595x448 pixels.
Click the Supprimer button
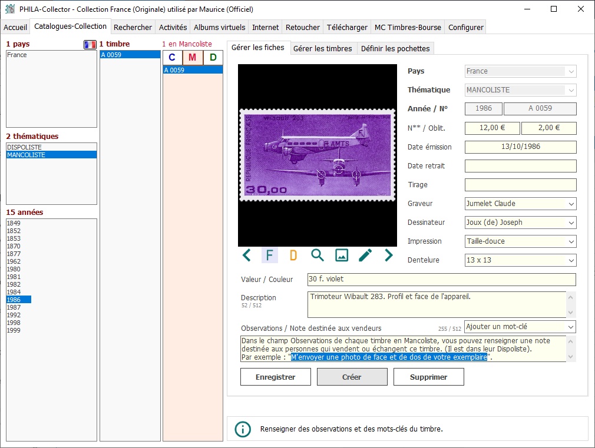pos(428,377)
